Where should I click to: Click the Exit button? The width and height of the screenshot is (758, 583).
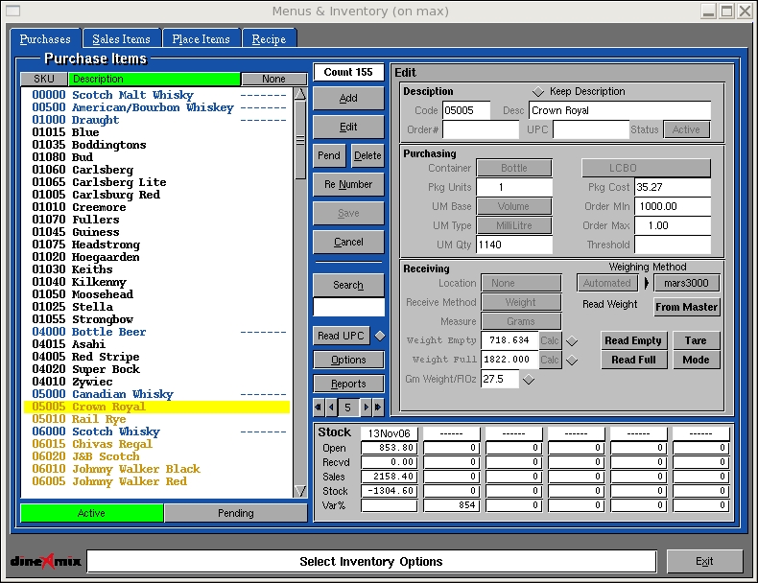click(704, 561)
